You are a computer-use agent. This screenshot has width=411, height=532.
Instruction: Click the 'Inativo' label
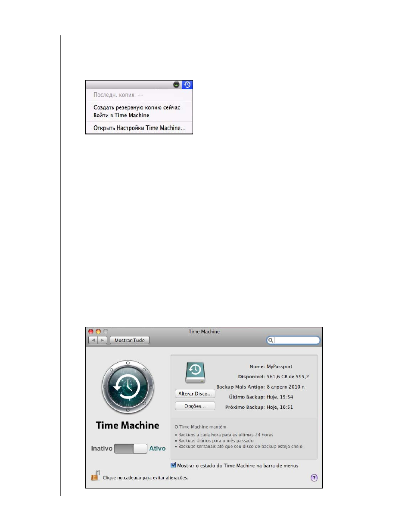[x=102, y=448]
